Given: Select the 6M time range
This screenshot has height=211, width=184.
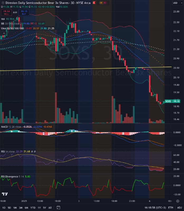Looking at the screenshot, I should pos(26,208).
